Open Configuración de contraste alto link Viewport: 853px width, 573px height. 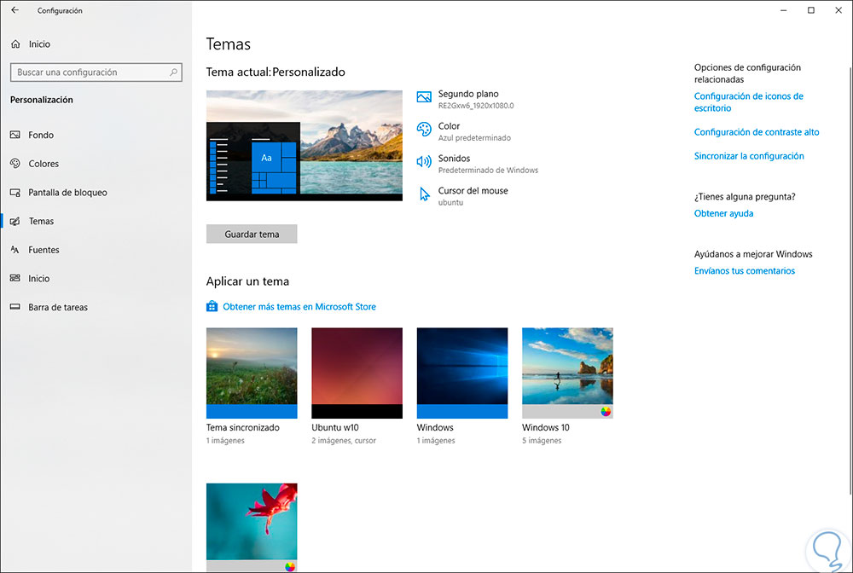756,132
